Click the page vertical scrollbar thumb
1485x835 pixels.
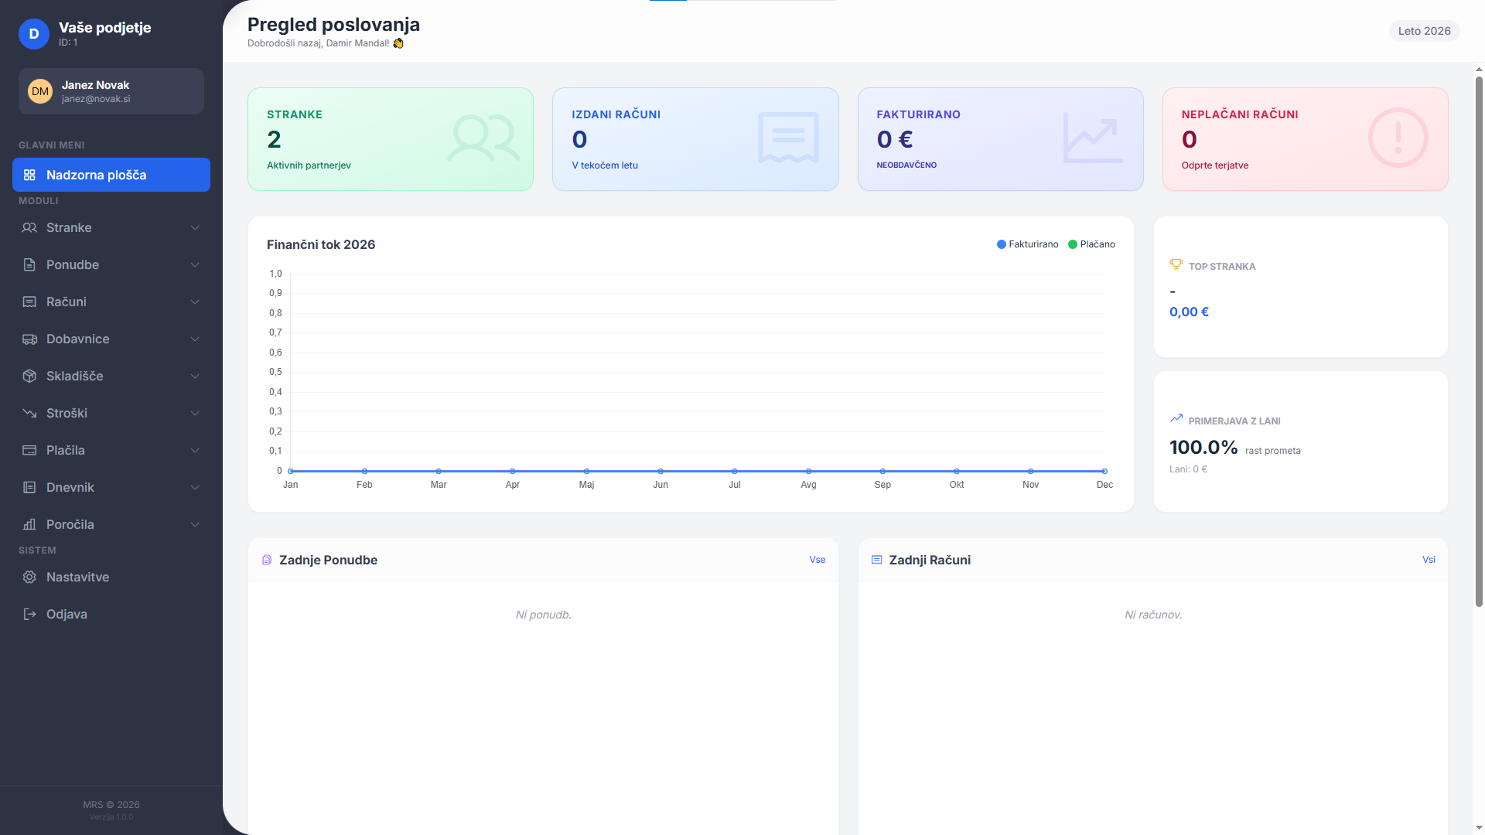1479,340
